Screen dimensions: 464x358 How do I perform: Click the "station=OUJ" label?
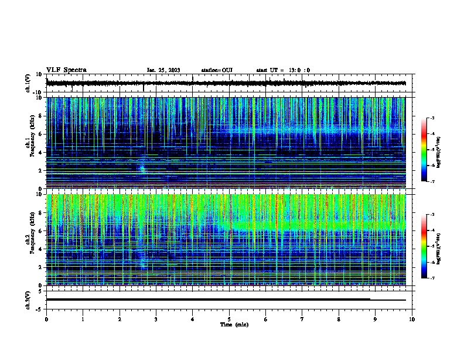pos(217,70)
